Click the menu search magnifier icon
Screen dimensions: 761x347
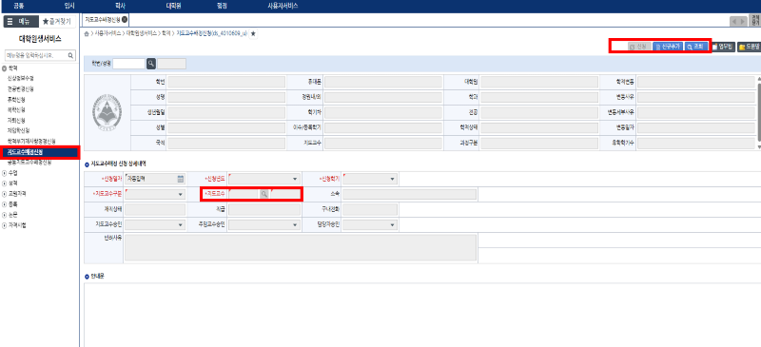(x=70, y=55)
